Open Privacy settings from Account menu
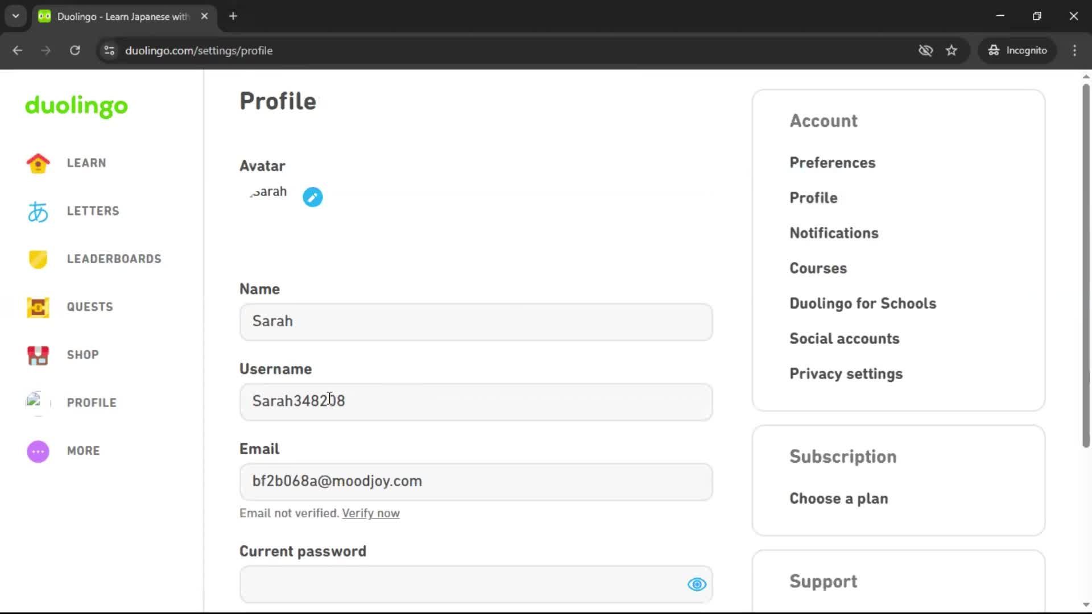1092x614 pixels. 846,374
